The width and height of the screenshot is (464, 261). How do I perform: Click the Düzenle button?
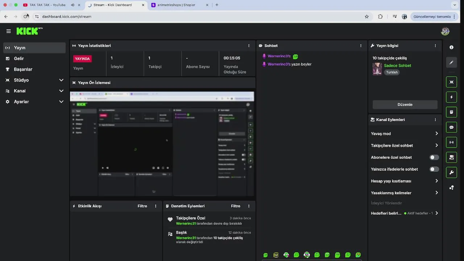coord(405,104)
